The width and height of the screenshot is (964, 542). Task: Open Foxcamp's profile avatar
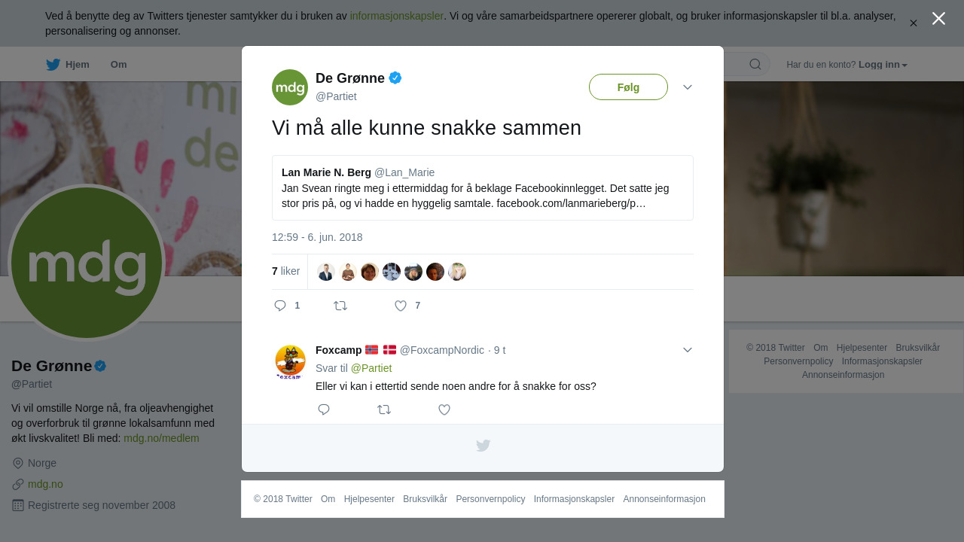pyautogui.click(x=290, y=362)
